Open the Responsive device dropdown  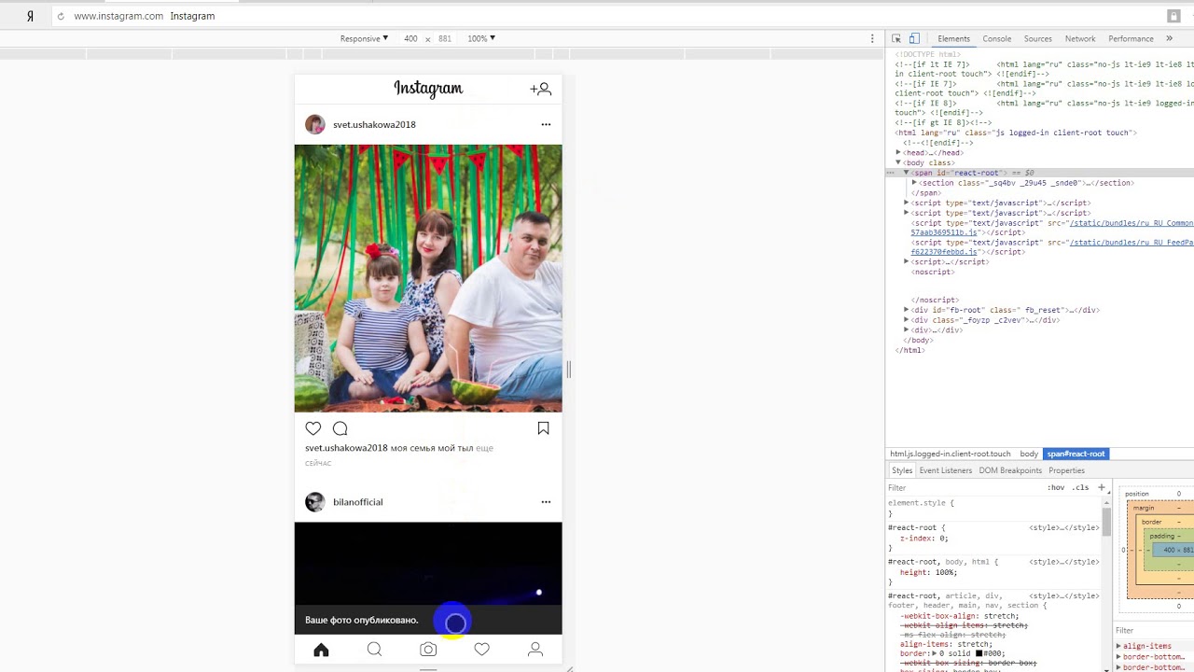(364, 38)
